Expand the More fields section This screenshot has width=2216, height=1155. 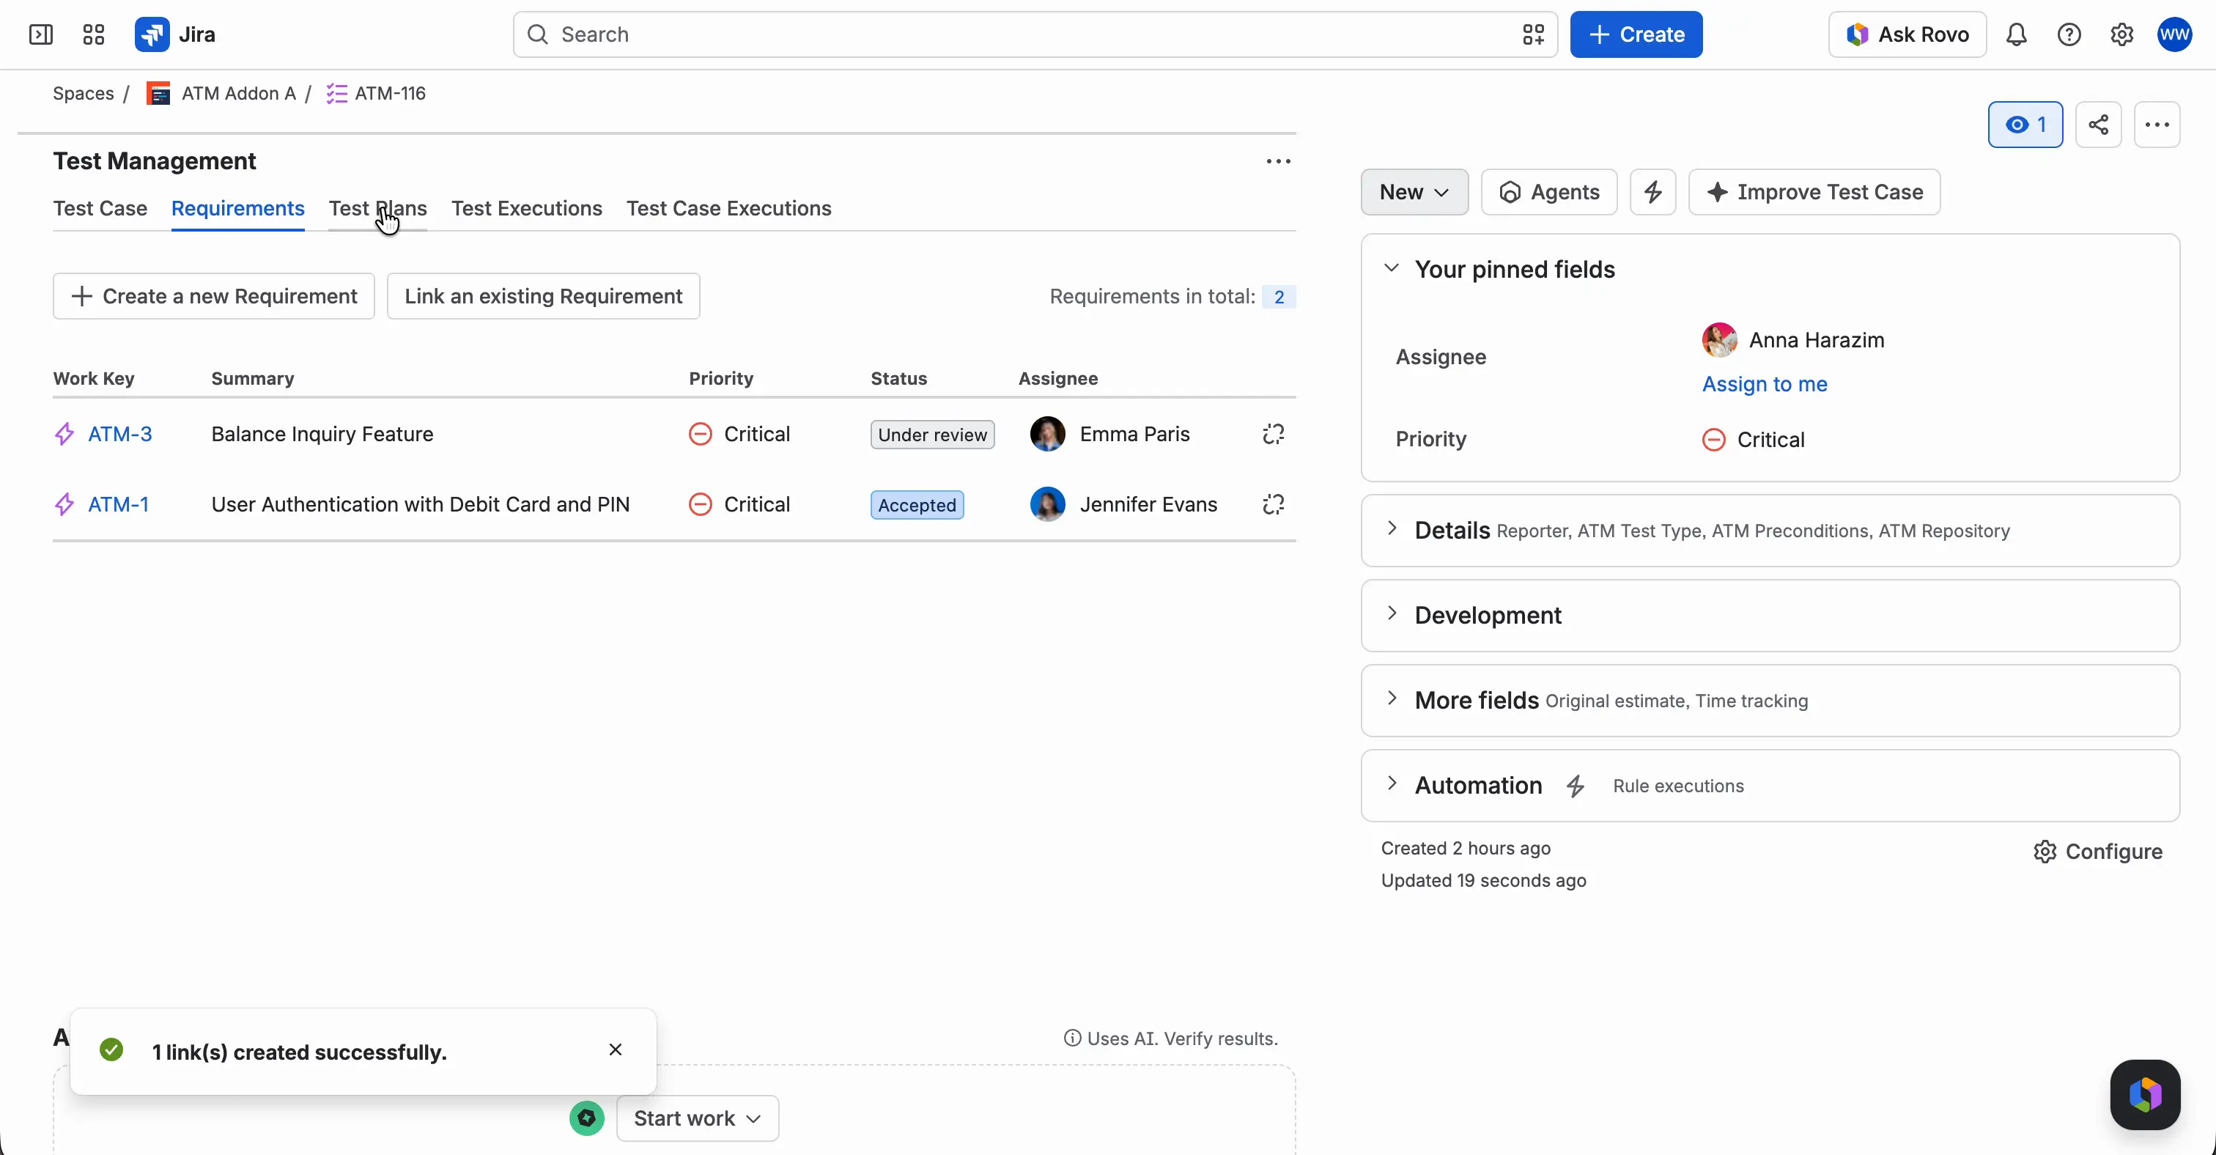coord(1391,699)
